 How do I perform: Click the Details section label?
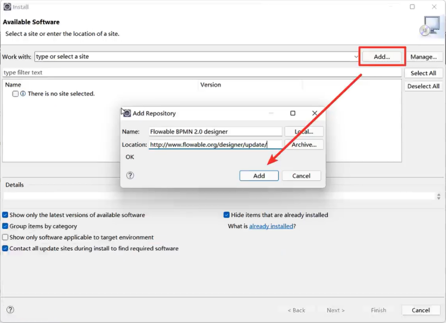(x=15, y=185)
